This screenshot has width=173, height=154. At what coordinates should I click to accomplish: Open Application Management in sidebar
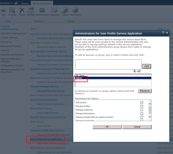click(13, 33)
